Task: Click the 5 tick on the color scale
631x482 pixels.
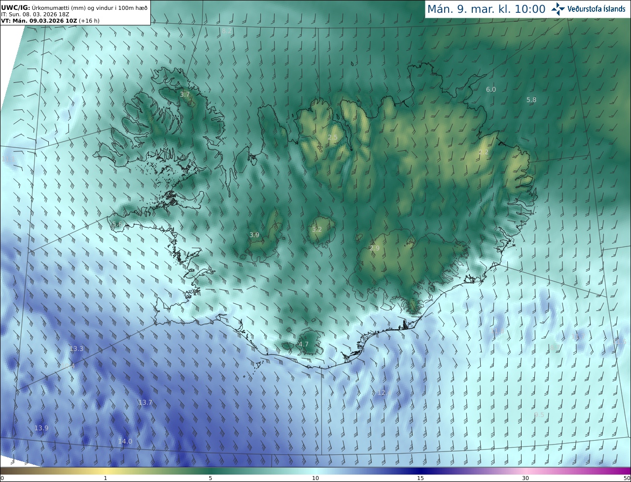Action: 210,478
